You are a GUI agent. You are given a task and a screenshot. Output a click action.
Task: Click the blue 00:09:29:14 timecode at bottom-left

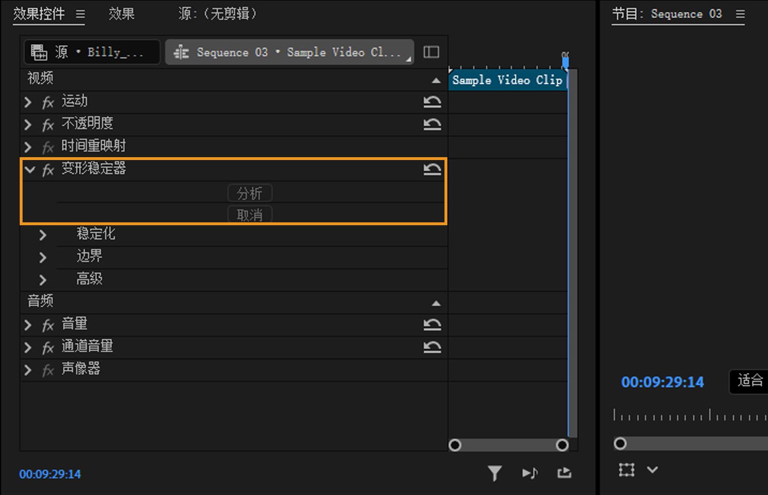(50, 474)
